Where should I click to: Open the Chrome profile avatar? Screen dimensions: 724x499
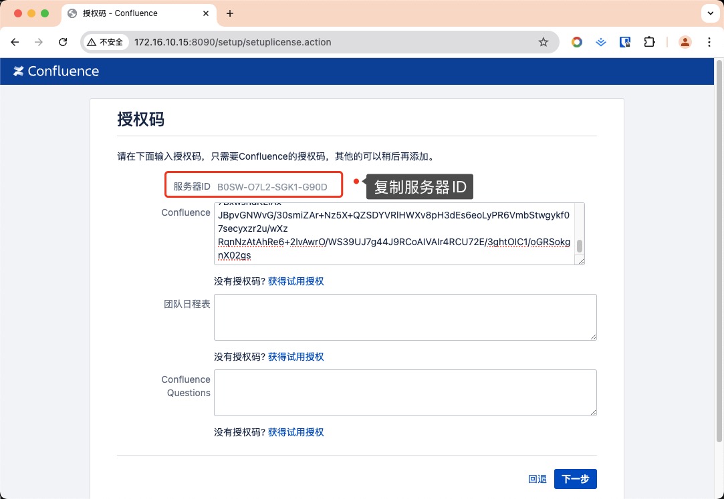click(685, 42)
